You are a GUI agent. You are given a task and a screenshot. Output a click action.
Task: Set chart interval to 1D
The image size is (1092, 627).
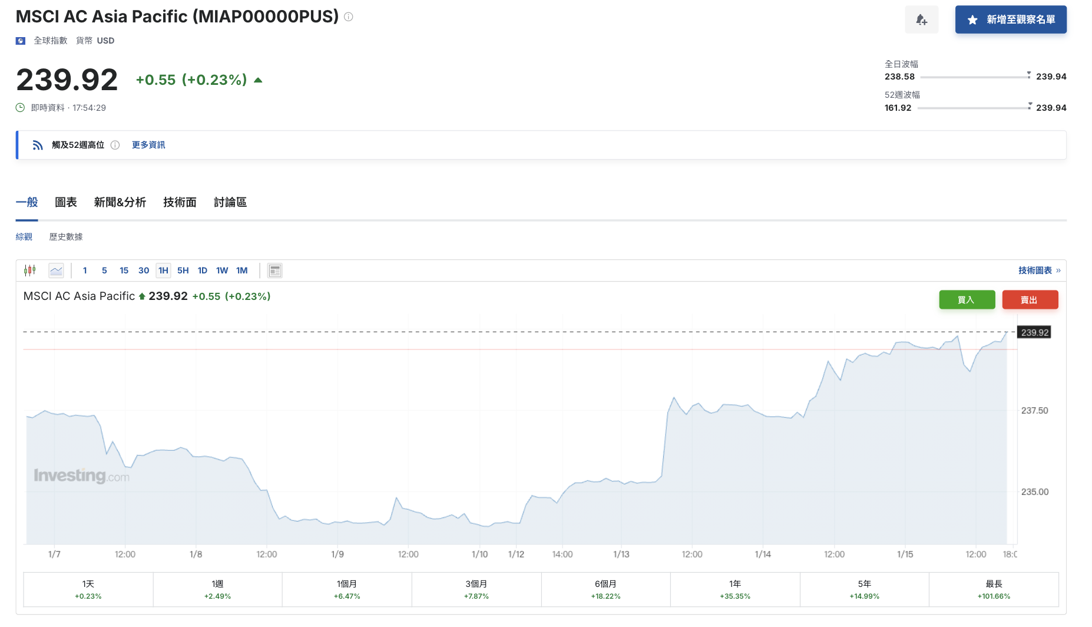coord(203,270)
